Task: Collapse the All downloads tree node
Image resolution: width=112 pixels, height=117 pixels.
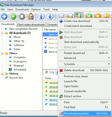Action: [2, 33]
